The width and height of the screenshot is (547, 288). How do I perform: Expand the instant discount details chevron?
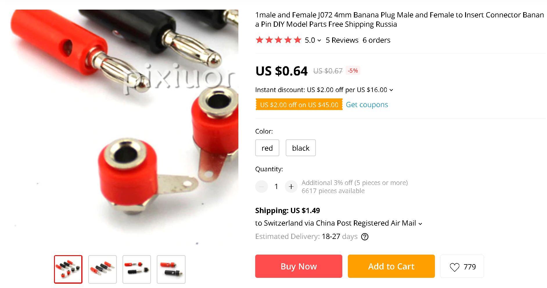point(391,90)
